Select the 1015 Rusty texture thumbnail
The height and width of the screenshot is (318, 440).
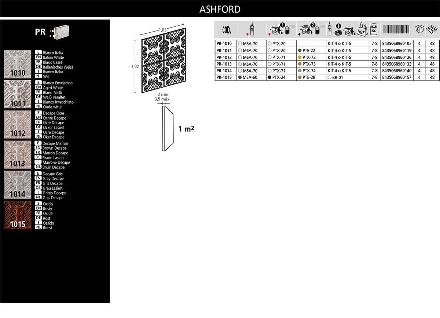pos(18,215)
